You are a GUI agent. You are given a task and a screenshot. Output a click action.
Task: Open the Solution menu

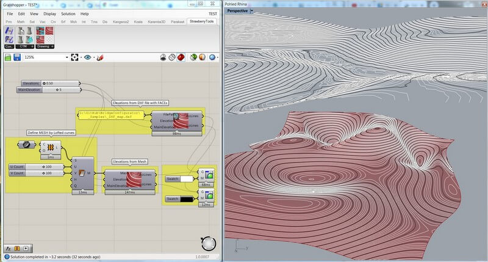point(68,13)
